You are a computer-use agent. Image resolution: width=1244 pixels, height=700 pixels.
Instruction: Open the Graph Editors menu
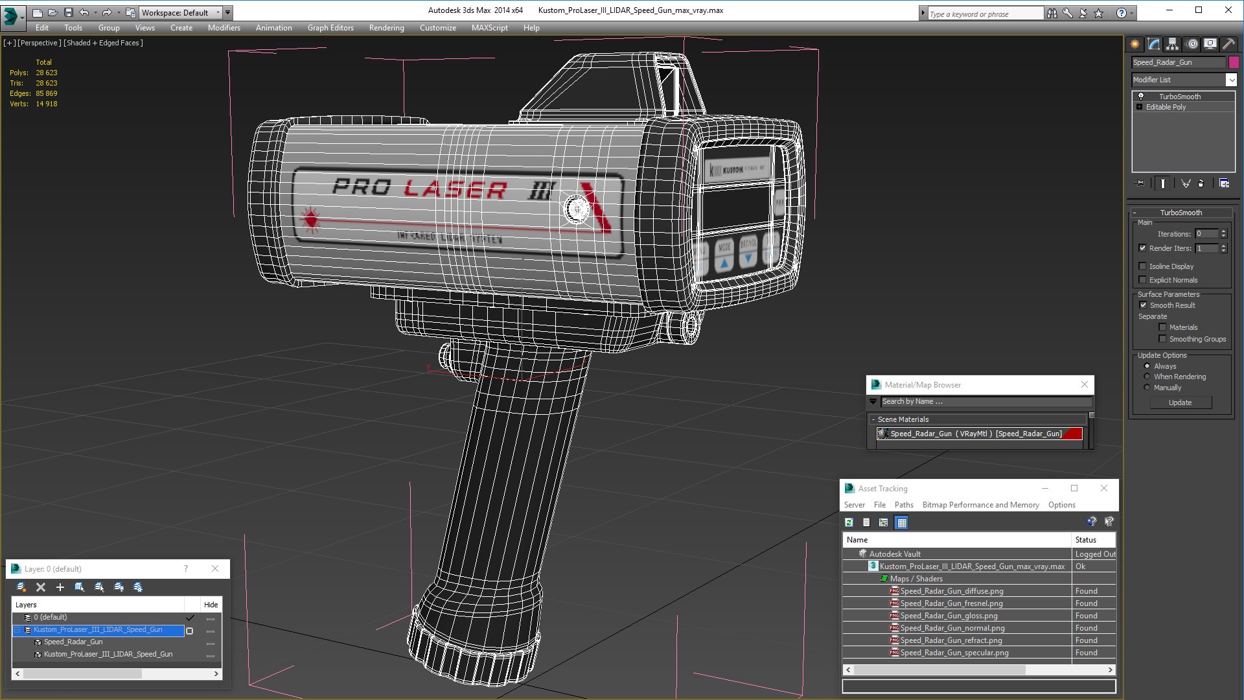tap(330, 28)
